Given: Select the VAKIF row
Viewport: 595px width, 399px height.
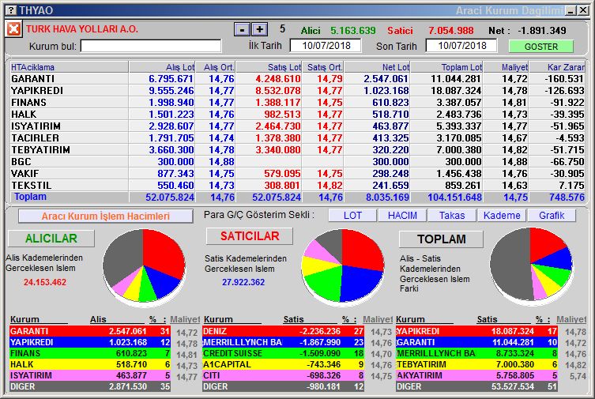Looking at the screenshot, I should click(x=297, y=173).
